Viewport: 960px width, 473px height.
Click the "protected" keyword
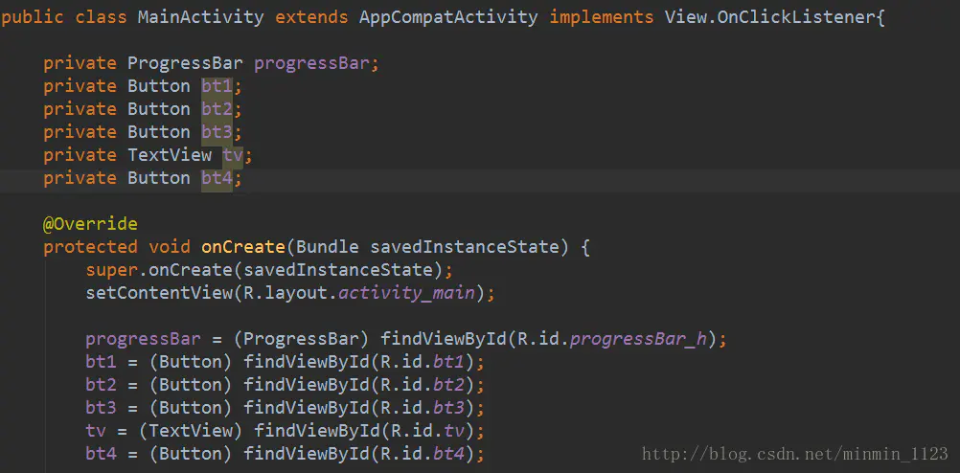(x=91, y=248)
